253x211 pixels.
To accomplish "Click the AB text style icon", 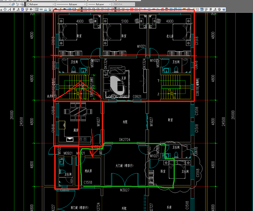I will (x=31, y=9).
